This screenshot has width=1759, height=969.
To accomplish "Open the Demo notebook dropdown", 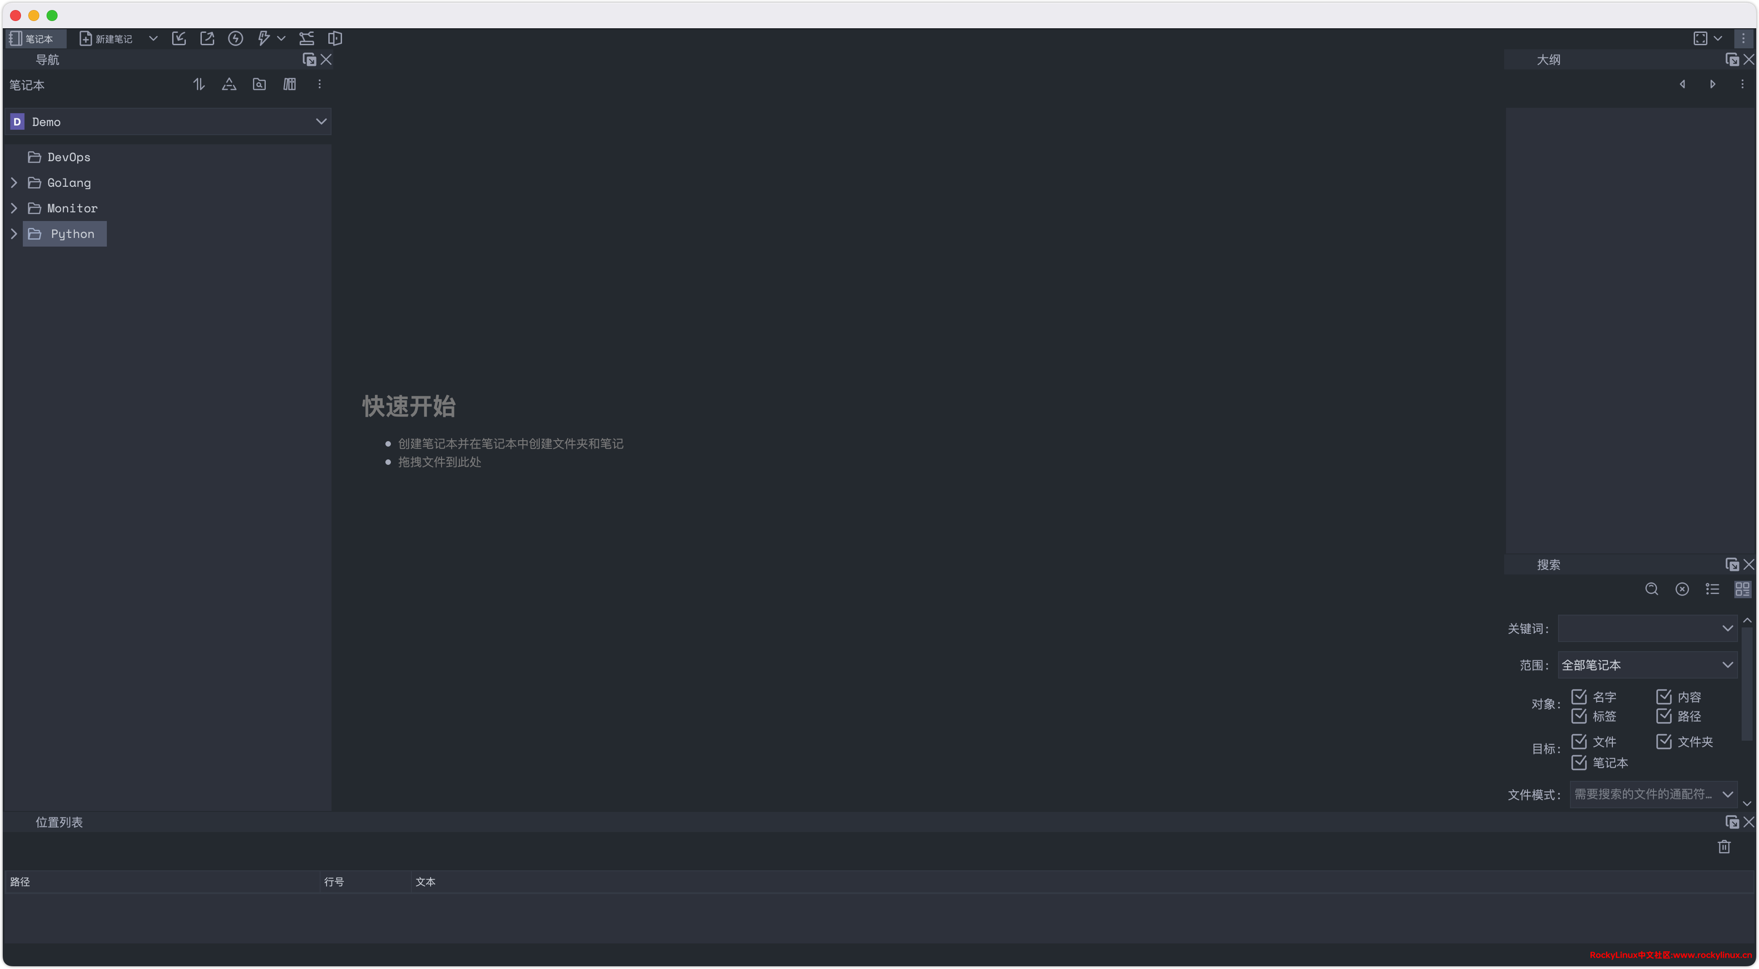I will pos(321,121).
